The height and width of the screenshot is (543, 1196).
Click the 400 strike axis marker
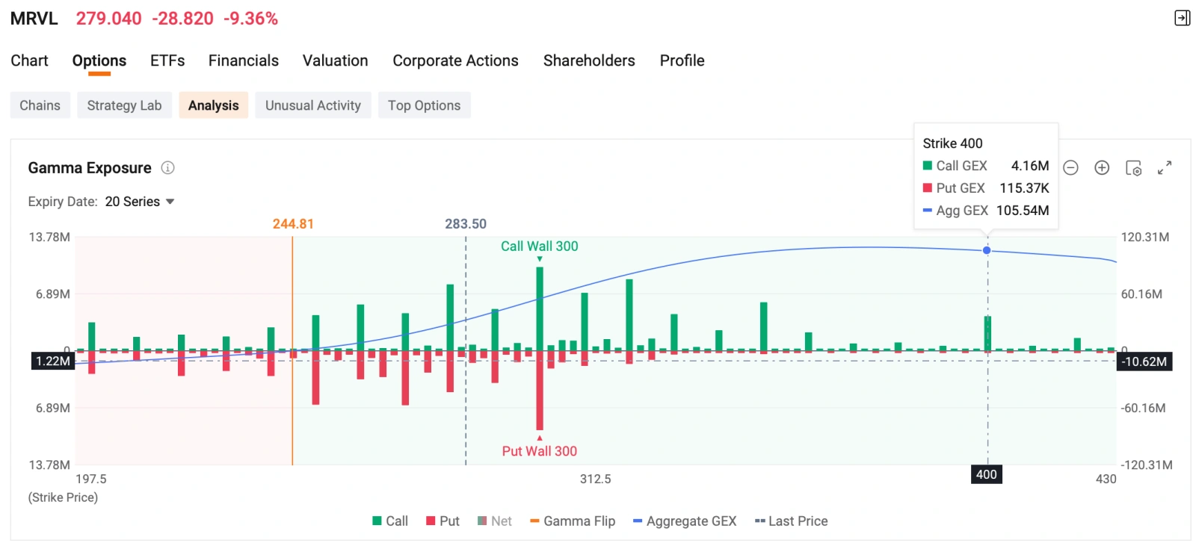[987, 474]
